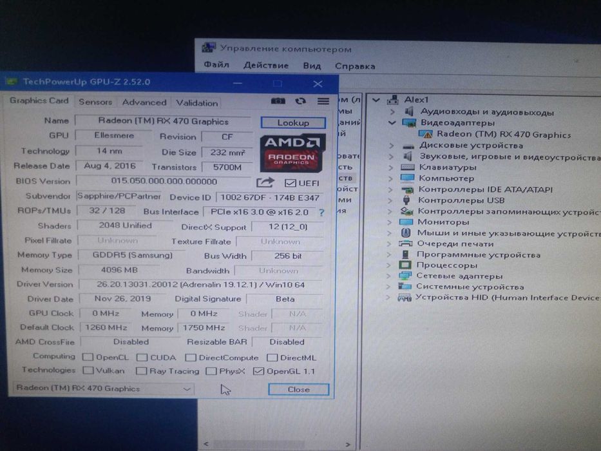Screen dimensions: 601x451
Task: Open the Справка menu
Action: (x=355, y=66)
